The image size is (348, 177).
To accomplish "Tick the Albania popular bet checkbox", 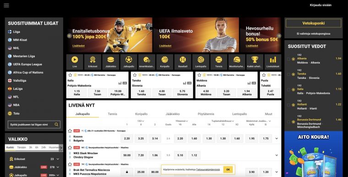I will (288, 59).
